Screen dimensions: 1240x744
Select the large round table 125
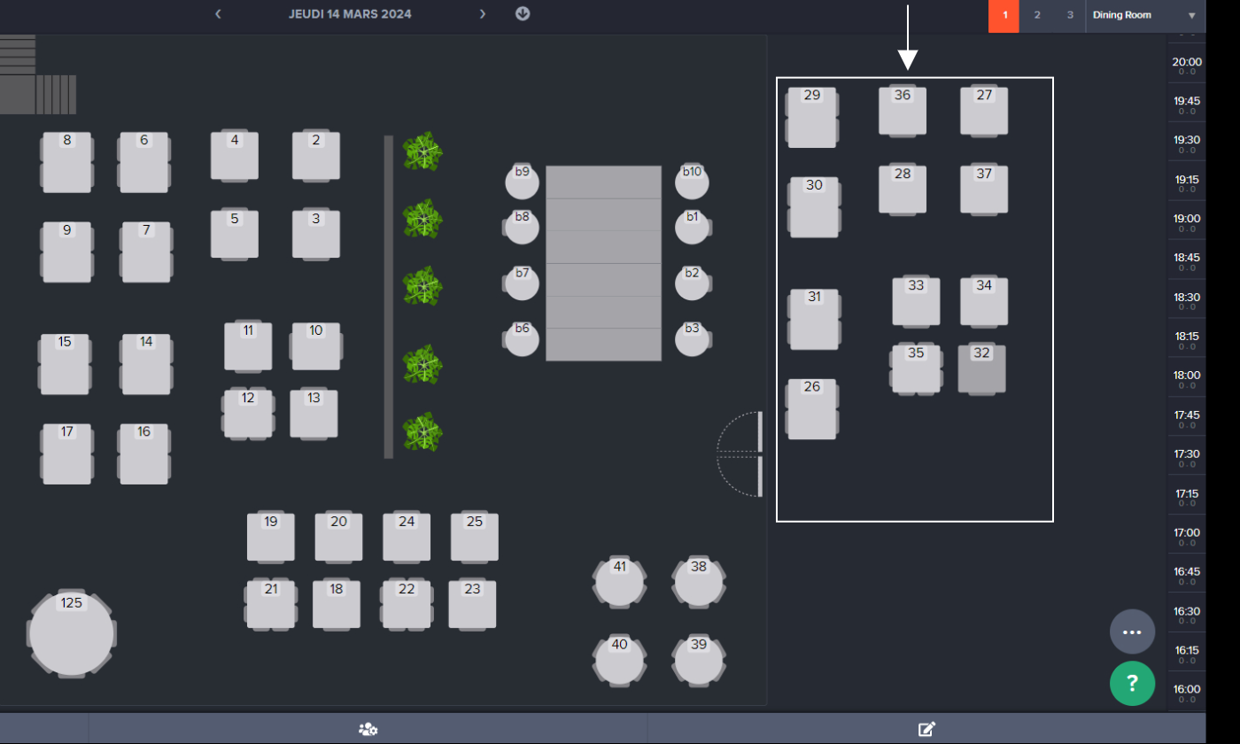[x=72, y=634]
